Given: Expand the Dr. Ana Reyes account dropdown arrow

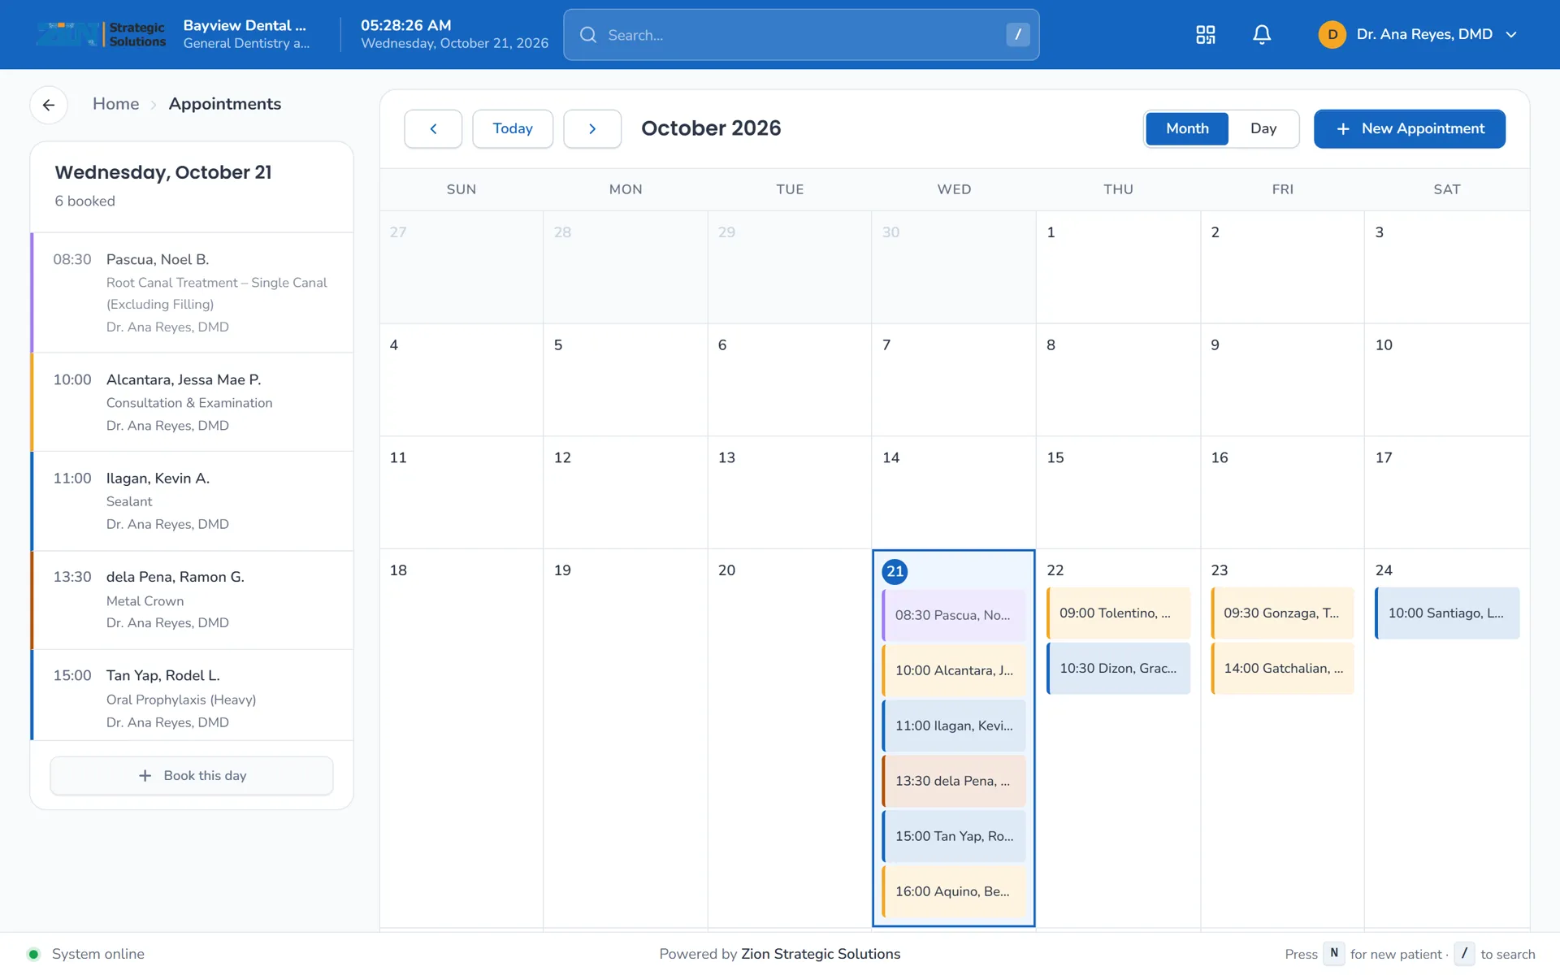Looking at the screenshot, I should pos(1511,35).
